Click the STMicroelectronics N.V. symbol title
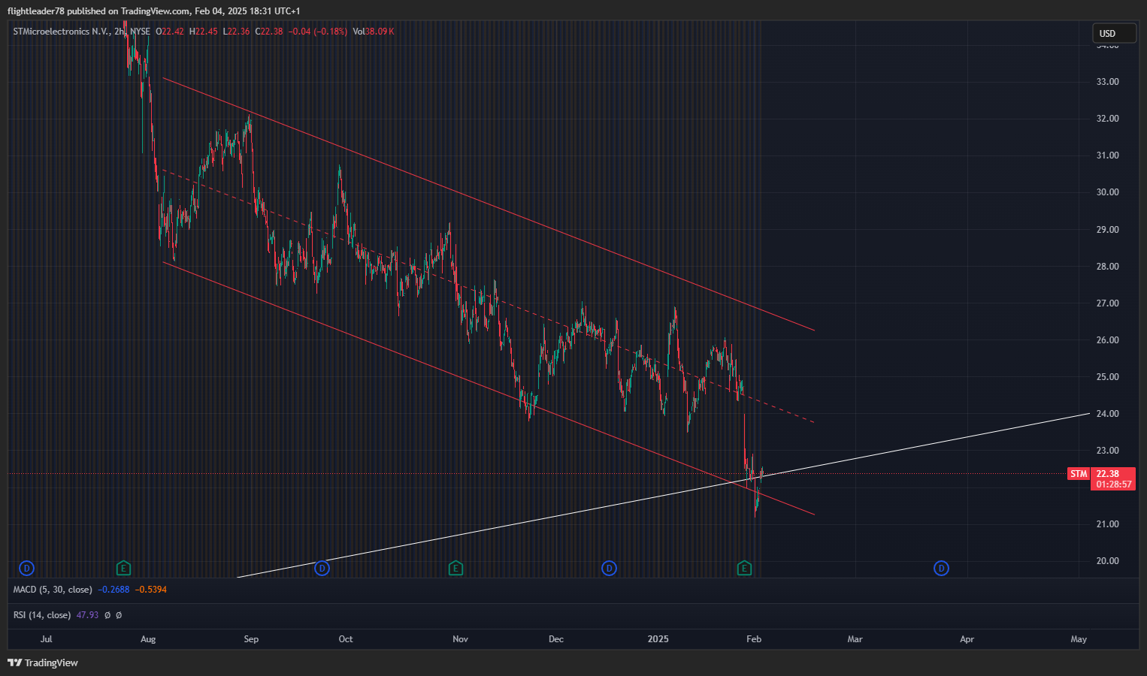The width and height of the screenshot is (1147, 676). pos(61,32)
